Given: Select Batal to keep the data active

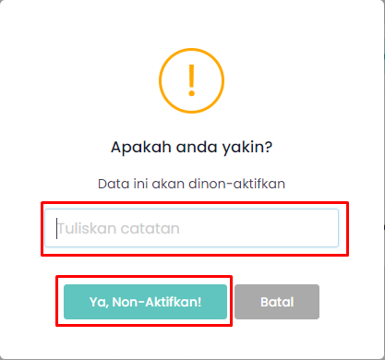Looking at the screenshot, I should [277, 302].
